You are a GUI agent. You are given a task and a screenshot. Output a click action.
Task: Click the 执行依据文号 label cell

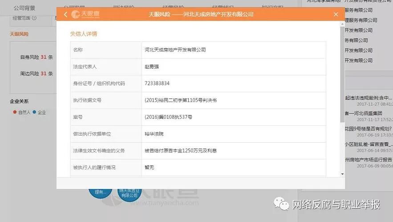106,100
